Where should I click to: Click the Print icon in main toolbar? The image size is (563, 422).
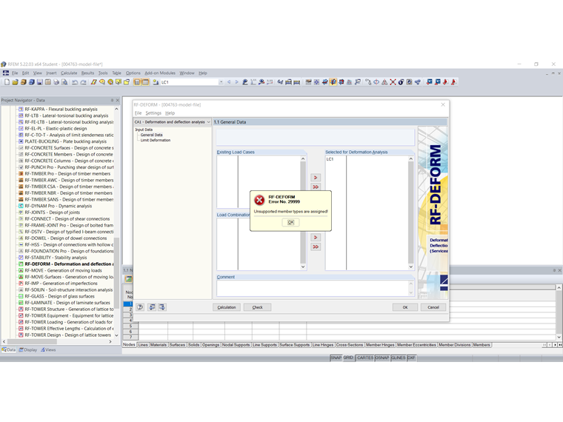pyautogui.click(x=56, y=82)
